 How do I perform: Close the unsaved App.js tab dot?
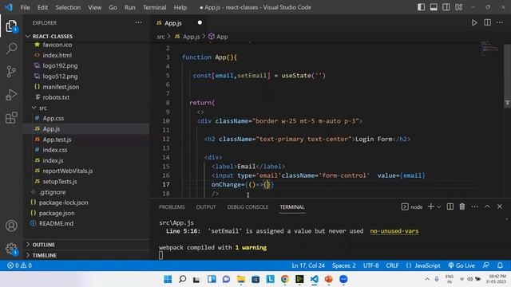click(x=200, y=22)
